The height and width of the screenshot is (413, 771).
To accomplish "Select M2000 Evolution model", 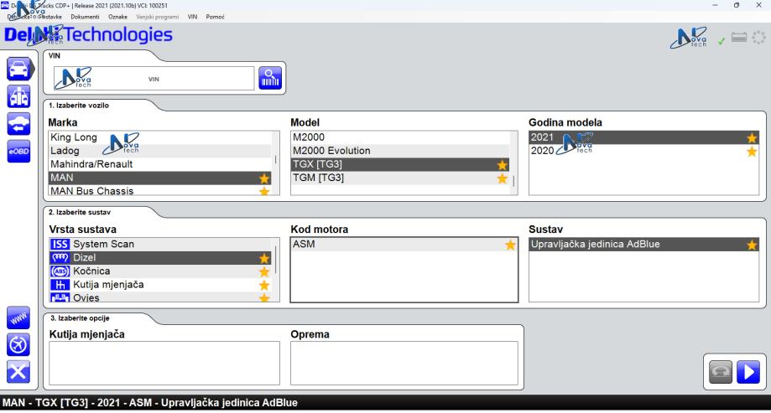I will [x=400, y=151].
